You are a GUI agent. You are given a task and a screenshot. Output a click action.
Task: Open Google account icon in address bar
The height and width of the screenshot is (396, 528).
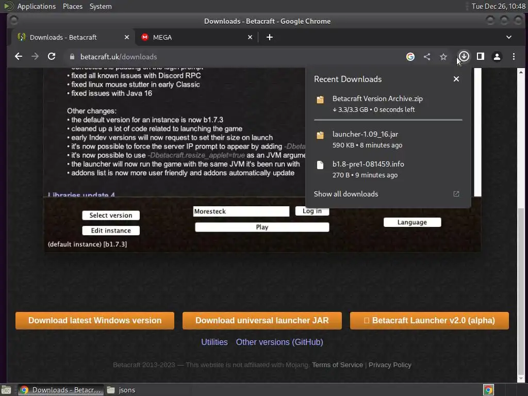point(410,57)
